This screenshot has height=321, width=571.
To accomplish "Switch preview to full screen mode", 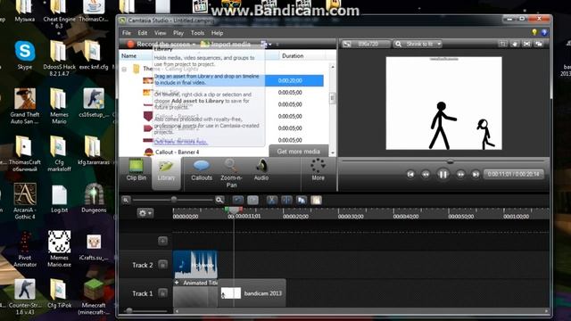I will click(x=526, y=44).
